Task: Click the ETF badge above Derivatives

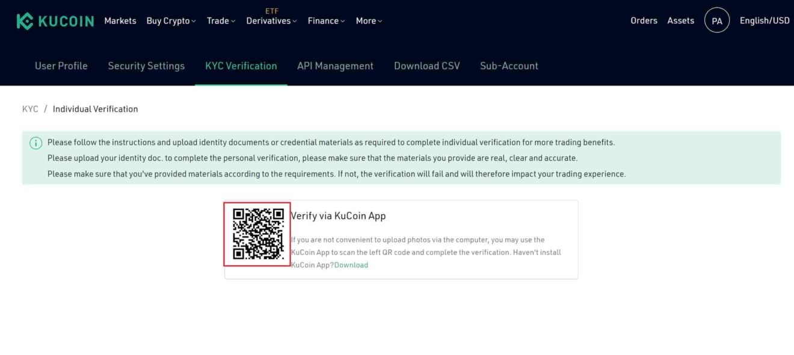Action: click(x=272, y=11)
